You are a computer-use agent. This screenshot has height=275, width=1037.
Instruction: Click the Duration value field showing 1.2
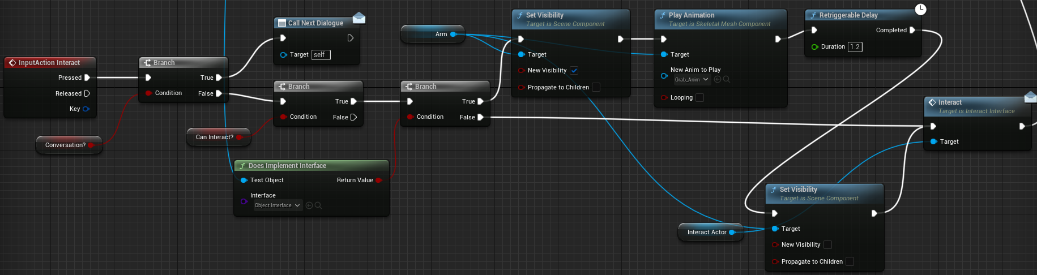(855, 47)
